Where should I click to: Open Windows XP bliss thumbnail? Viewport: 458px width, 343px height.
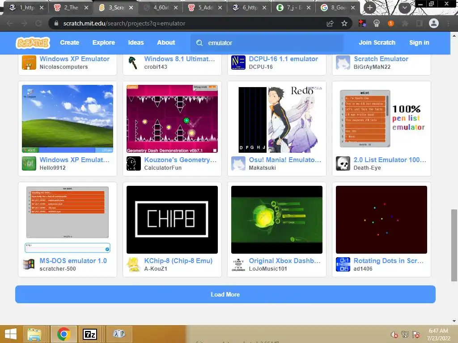(x=68, y=119)
